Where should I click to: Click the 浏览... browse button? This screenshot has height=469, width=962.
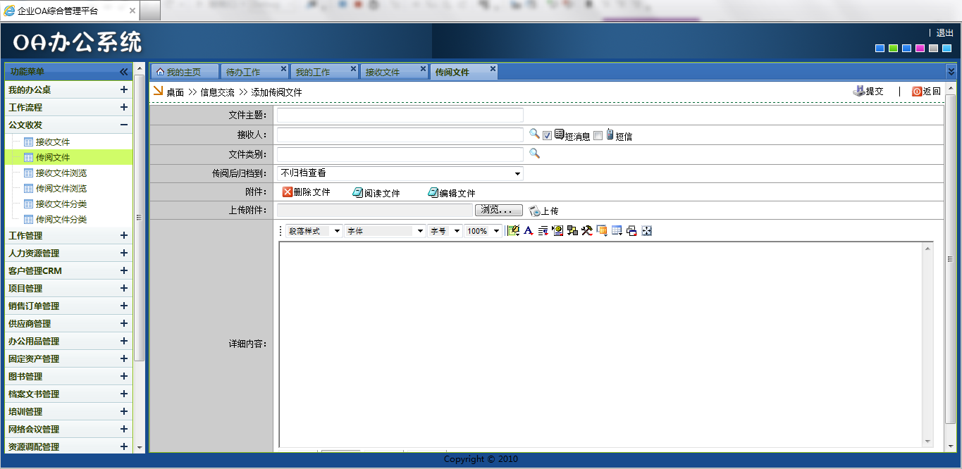pyautogui.click(x=499, y=210)
